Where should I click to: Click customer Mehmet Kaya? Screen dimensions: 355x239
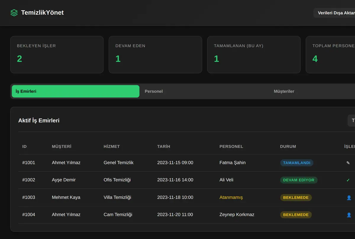coord(66,197)
